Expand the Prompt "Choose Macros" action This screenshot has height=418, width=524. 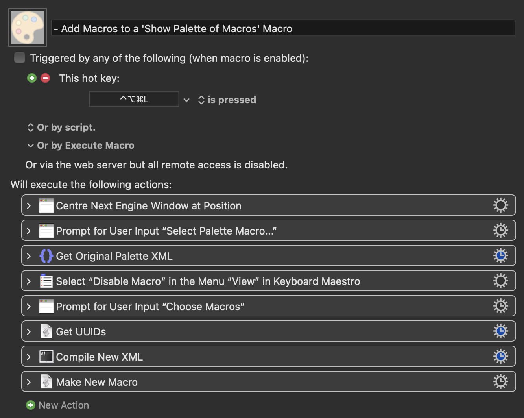click(29, 306)
